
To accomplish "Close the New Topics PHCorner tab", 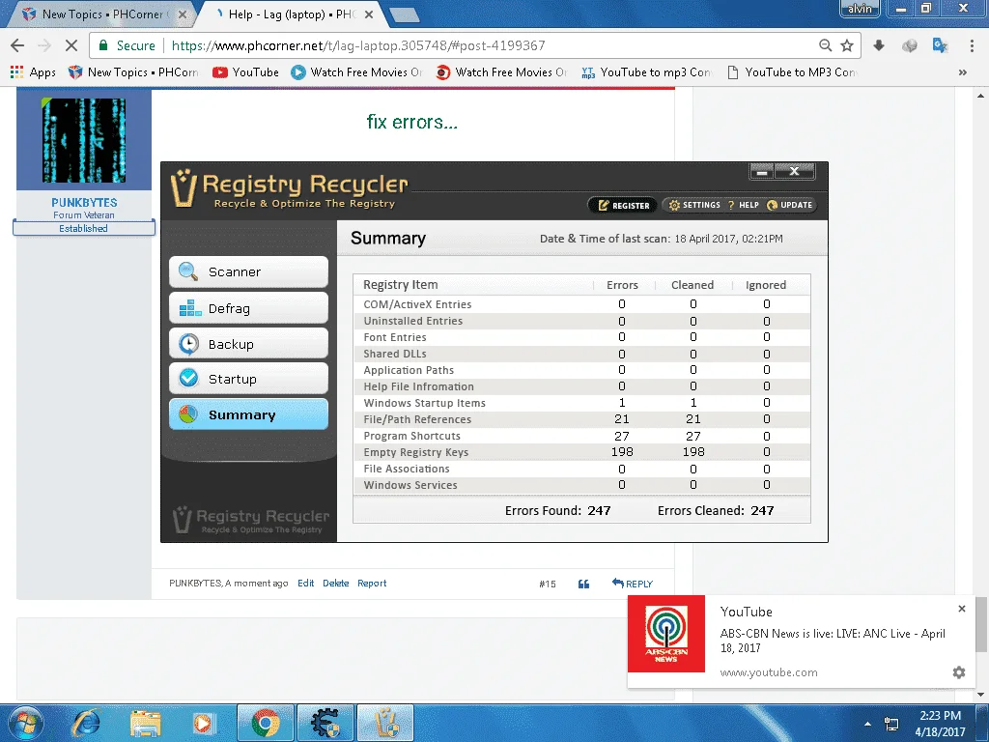I will click(183, 14).
